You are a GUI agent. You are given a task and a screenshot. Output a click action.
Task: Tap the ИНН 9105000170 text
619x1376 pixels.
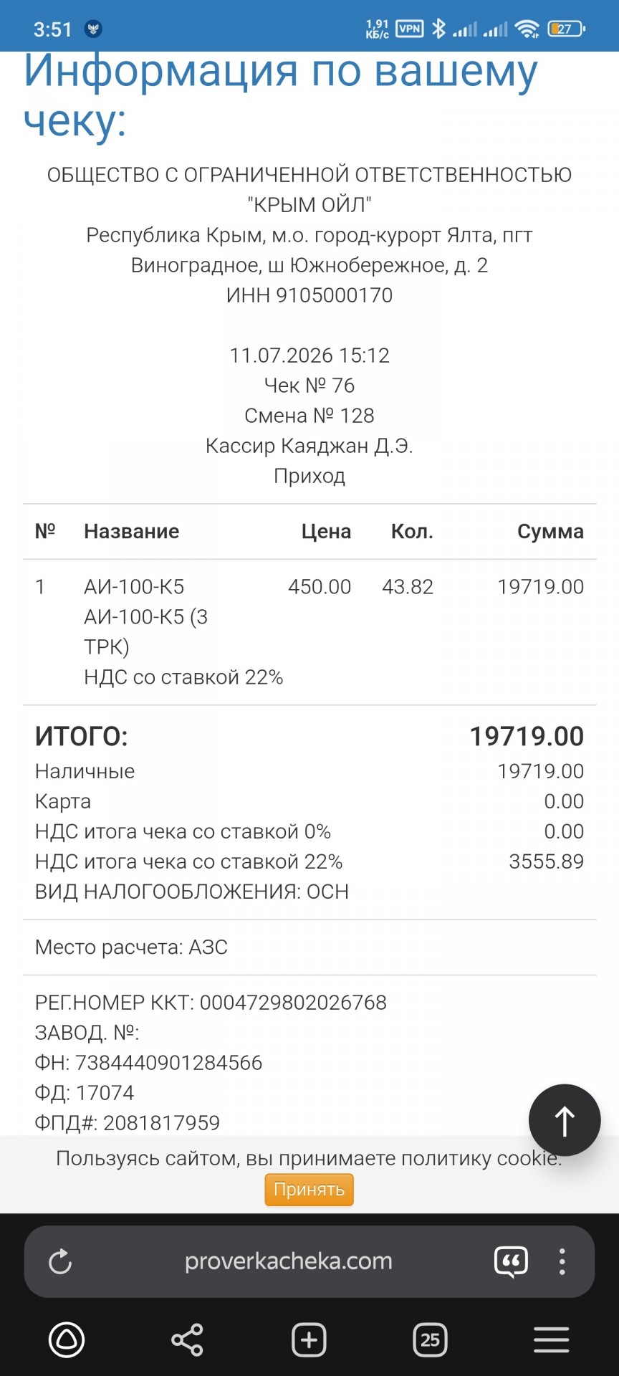[x=309, y=295]
